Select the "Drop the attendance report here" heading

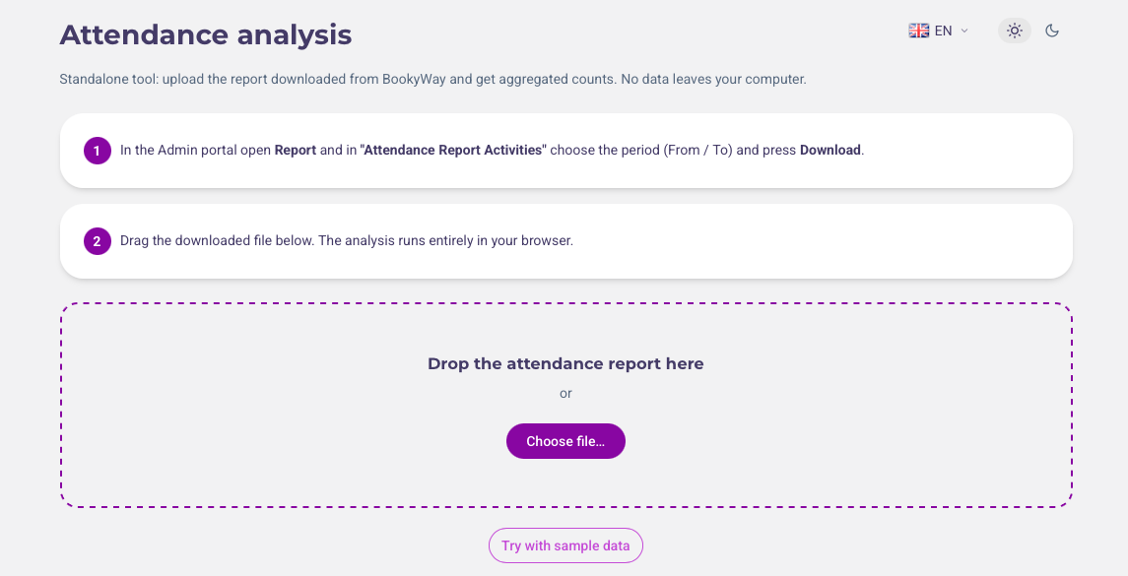point(565,364)
